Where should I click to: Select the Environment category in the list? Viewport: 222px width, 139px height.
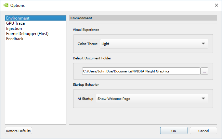18,18
